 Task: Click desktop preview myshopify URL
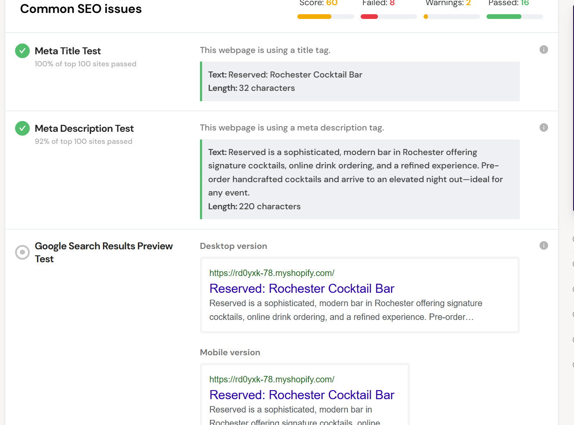(272, 273)
